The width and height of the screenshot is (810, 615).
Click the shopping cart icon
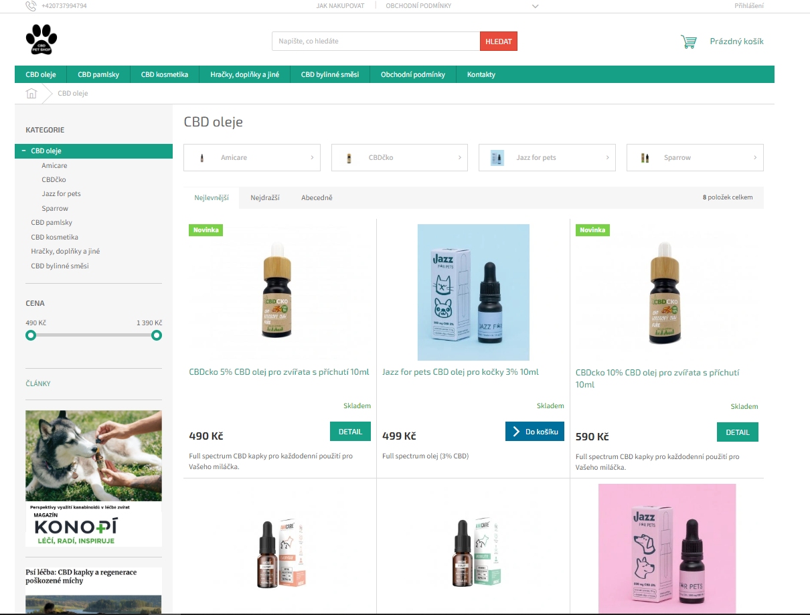689,41
